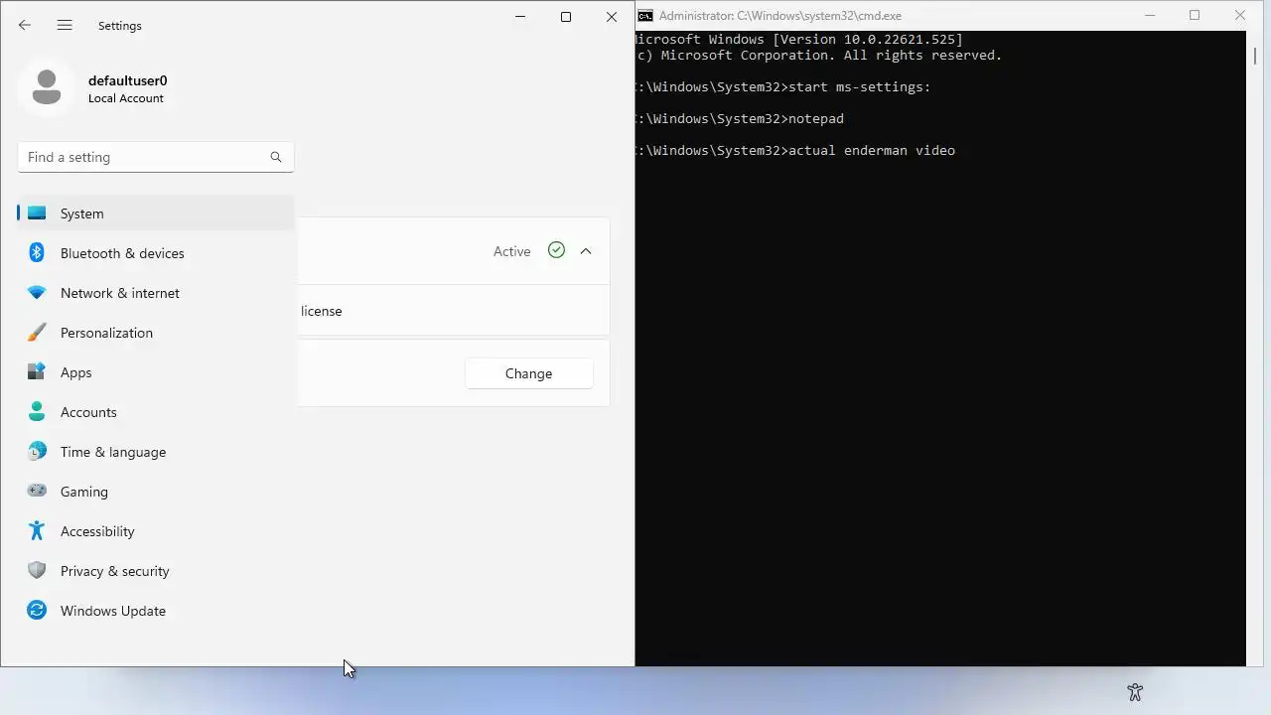
Task: Go back with the Settings back arrow
Action: [25, 25]
